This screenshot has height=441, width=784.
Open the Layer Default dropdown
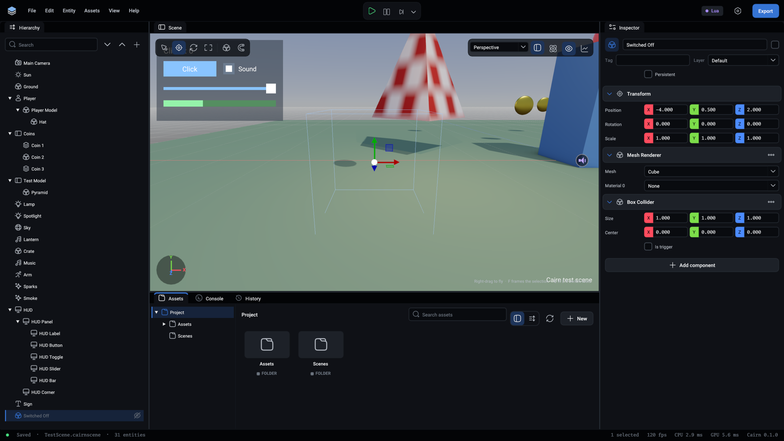743,60
